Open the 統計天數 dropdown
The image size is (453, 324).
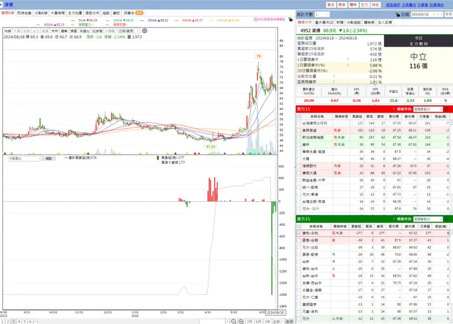pos(322,14)
